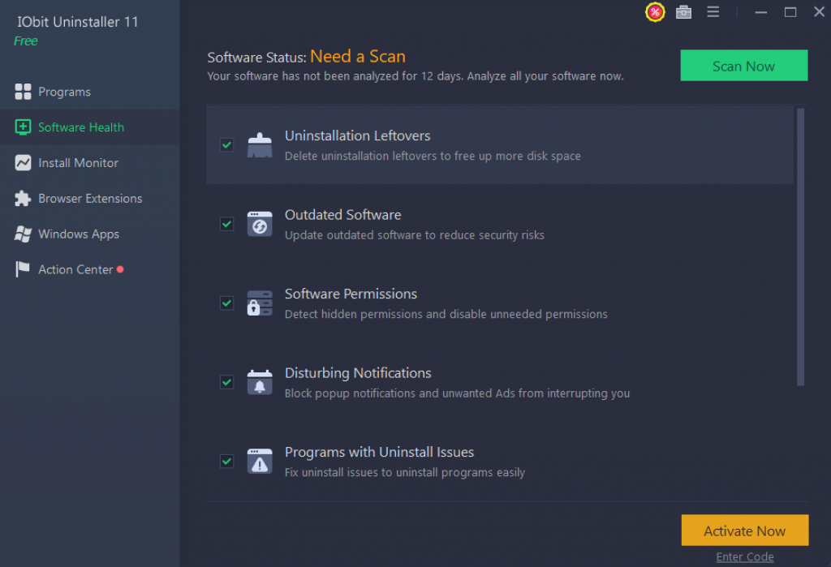
Task: Open Action Center from sidebar
Action: 75,269
